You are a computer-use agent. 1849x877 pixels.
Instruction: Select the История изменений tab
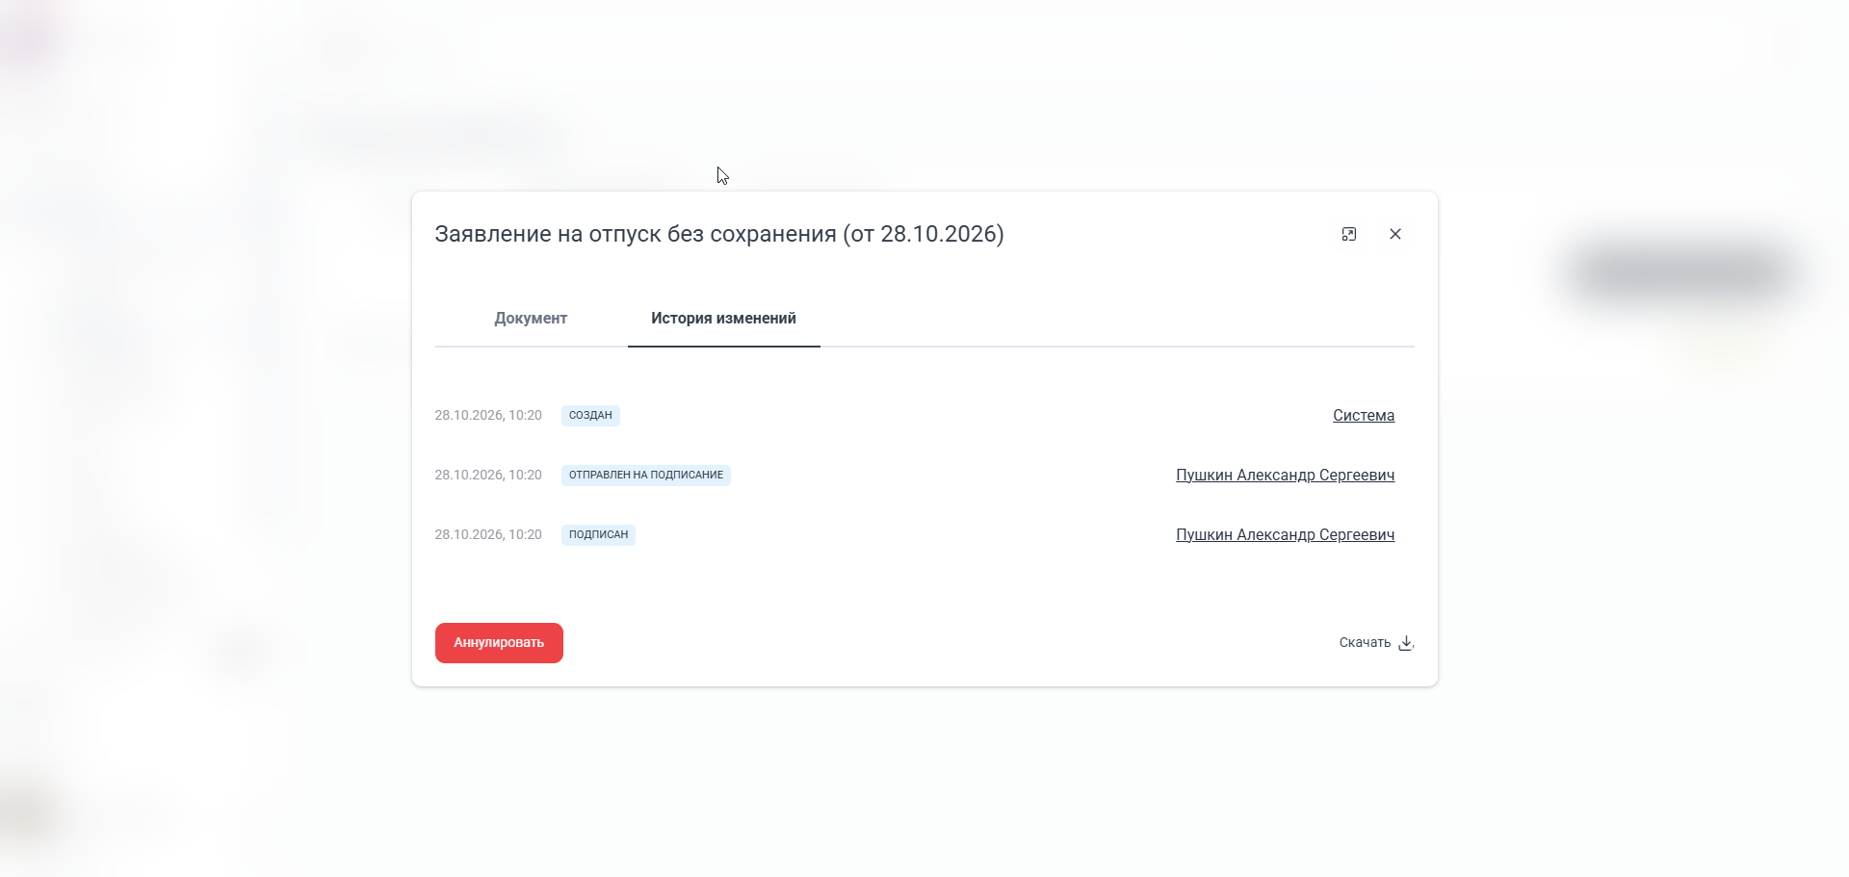coord(723,319)
